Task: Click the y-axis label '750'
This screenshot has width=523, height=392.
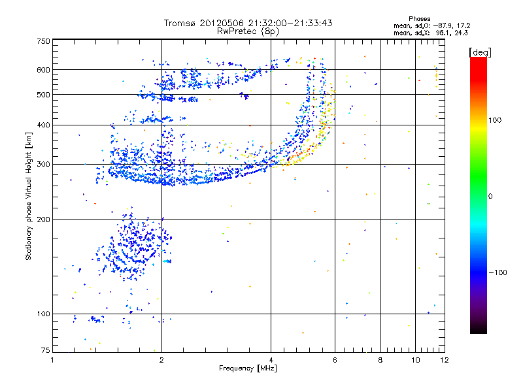Action: click(x=43, y=41)
